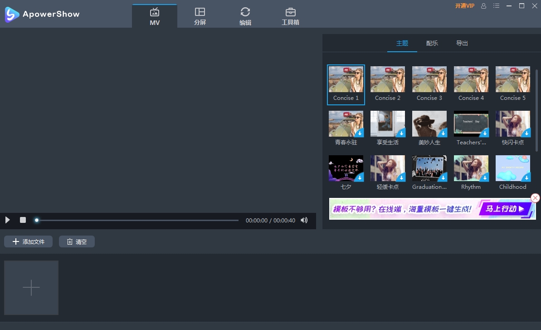Go to the 导出 export tab

tap(462, 44)
